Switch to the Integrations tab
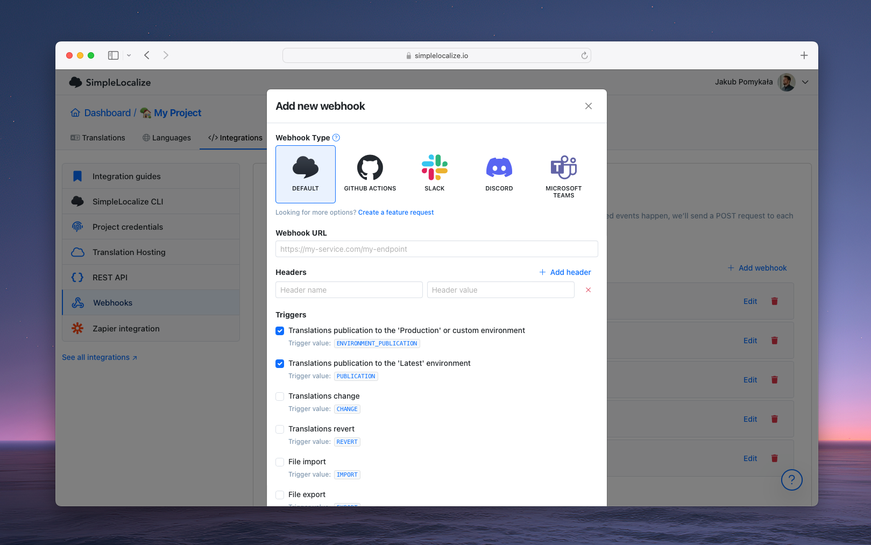This screenshot has height=545, width=871. [x=235, y=138]
